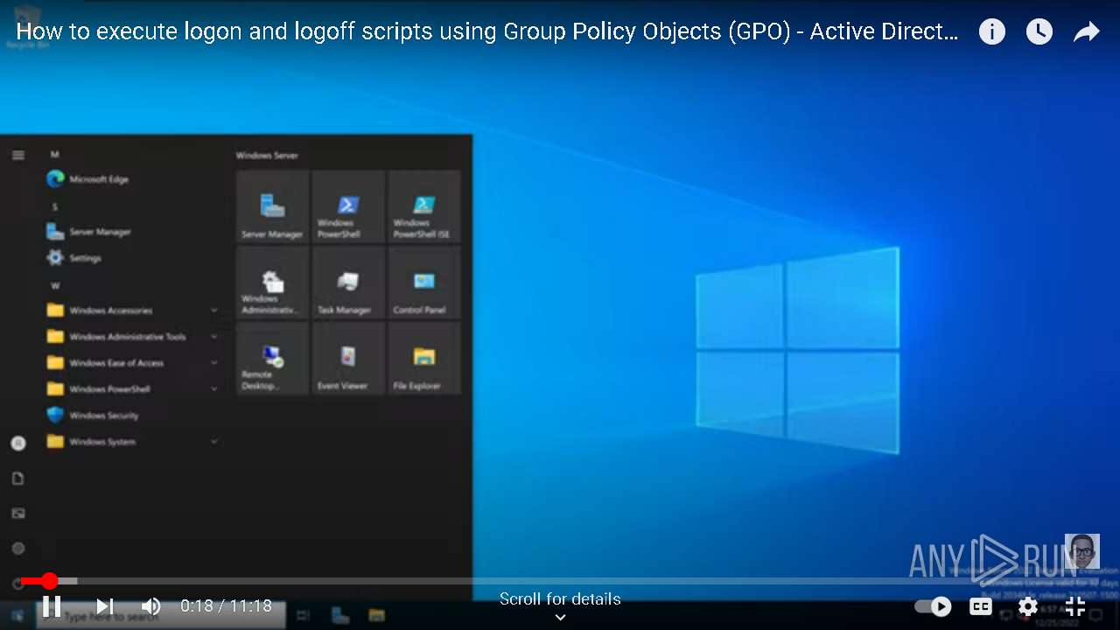Click the video title link

coord(487,32)
